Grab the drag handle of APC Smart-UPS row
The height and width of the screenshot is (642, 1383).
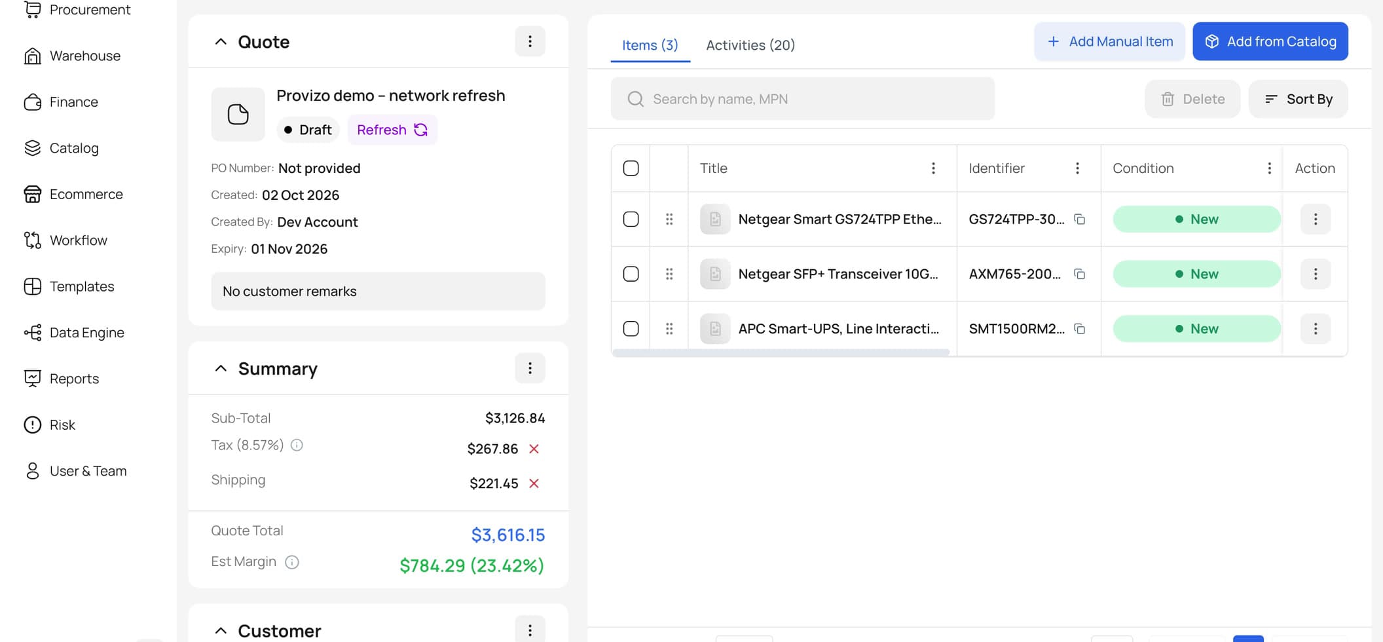pyautogui.click(x=669, y=329)
